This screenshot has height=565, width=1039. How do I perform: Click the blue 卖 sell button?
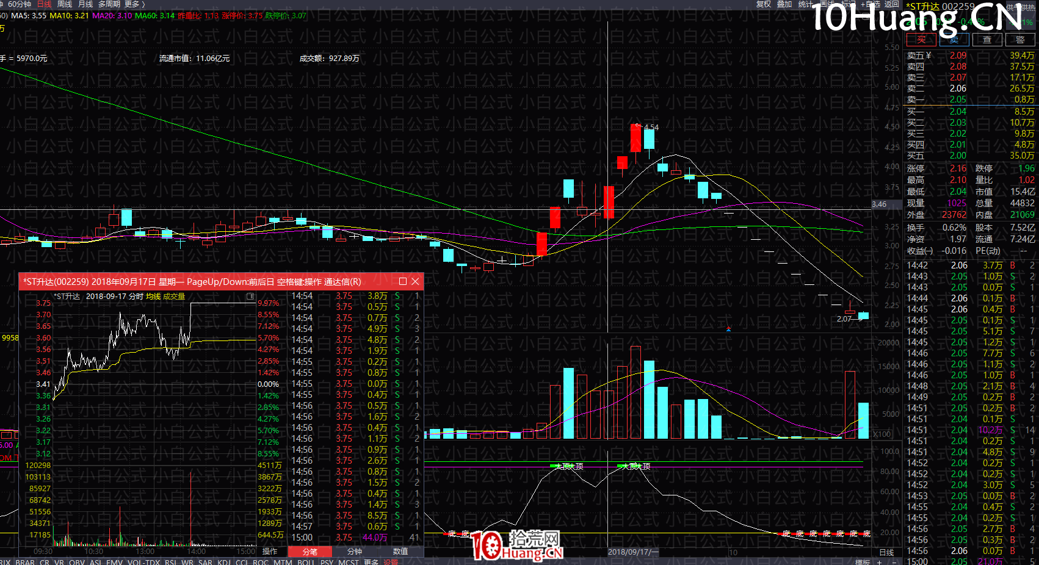click(x=954, y=40)
